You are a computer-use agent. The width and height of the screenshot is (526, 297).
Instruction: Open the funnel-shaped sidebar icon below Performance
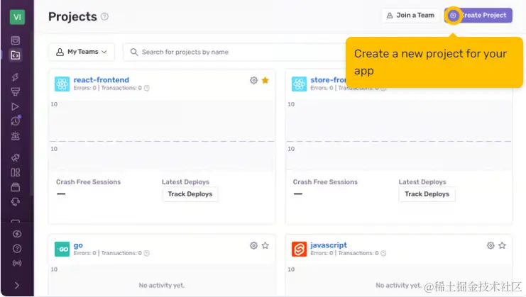pos(16,91)
